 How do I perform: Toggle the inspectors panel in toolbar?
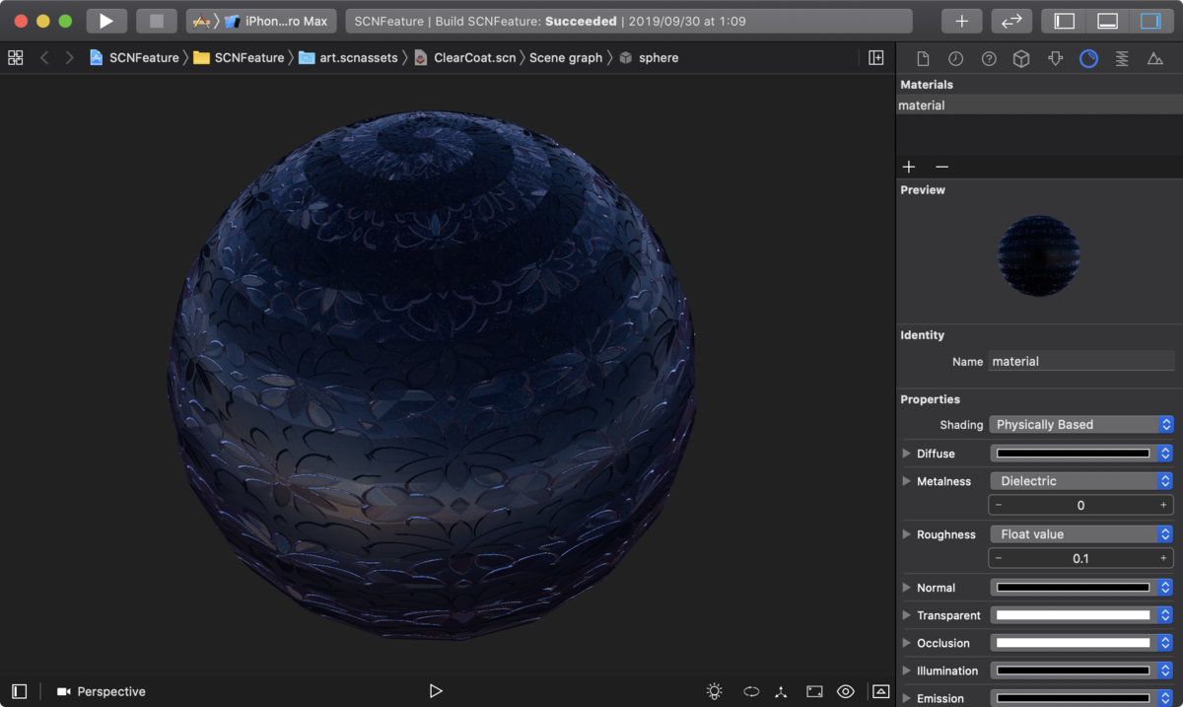[x=1150, y=21]
